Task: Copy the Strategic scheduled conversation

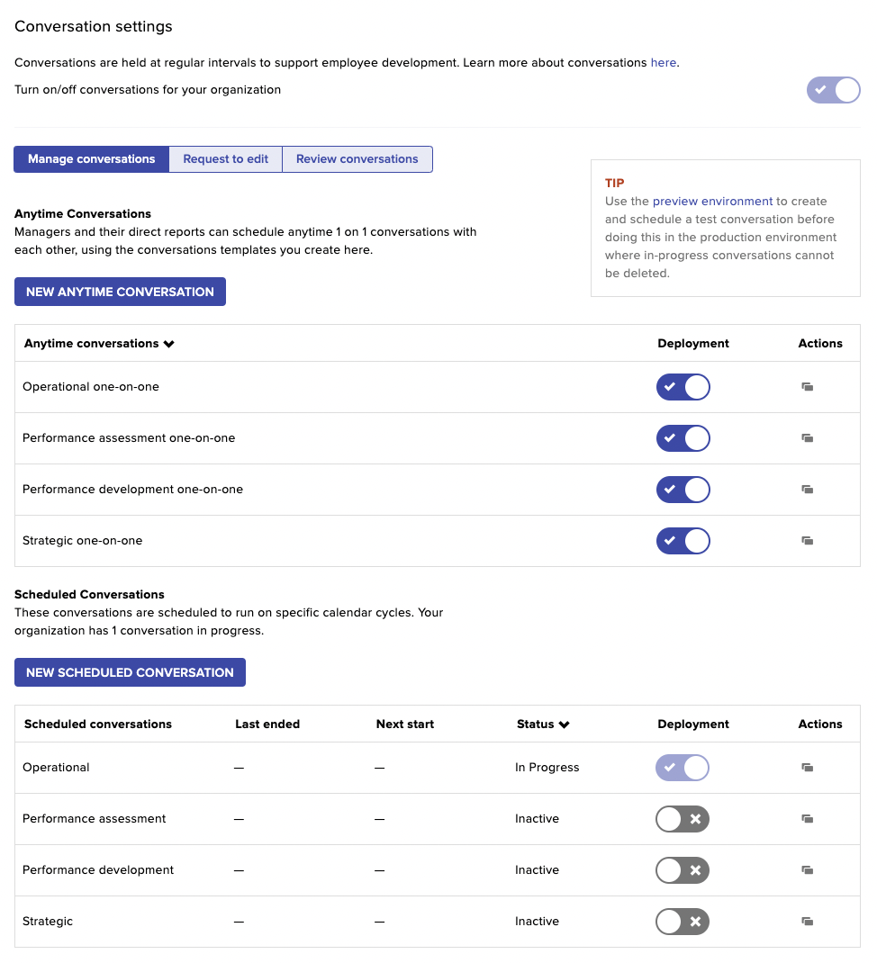Action: [x=807, y=922]
